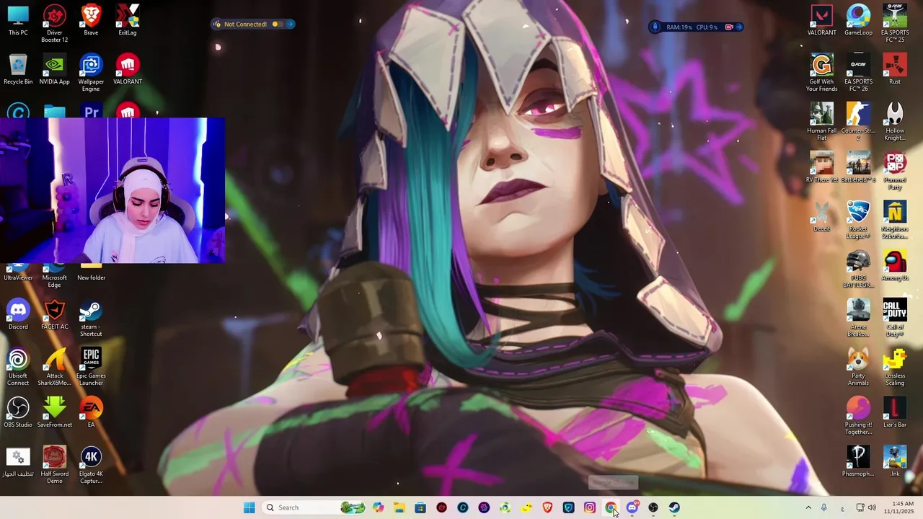Open the Rust game shortcut
This screenshot has height=519, width=923.
point(895,69)
